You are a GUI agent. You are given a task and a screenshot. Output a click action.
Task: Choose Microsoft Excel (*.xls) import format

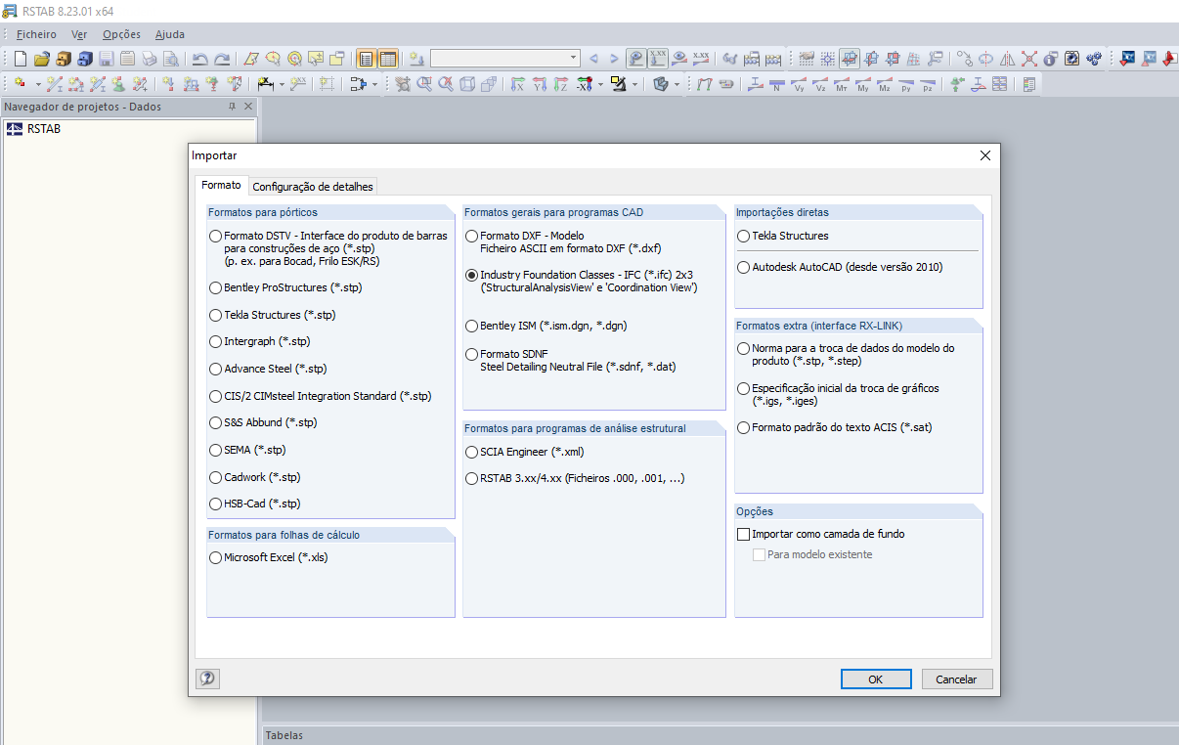pyautogui.click(x=215, y=557)
